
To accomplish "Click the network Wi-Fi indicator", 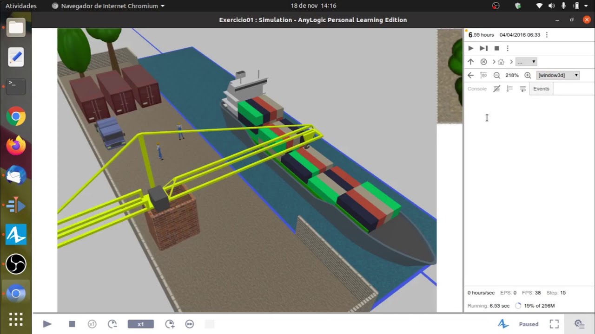I will (x=539, y=6).
